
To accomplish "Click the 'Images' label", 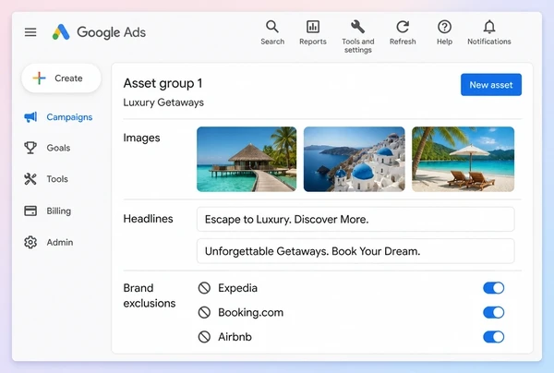I will coord(141,138).
